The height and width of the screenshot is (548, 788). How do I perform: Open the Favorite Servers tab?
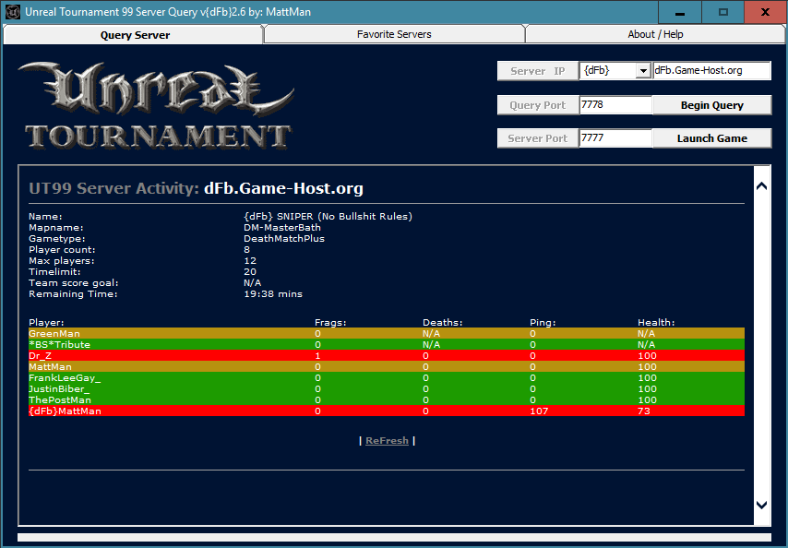coord(394,34)
